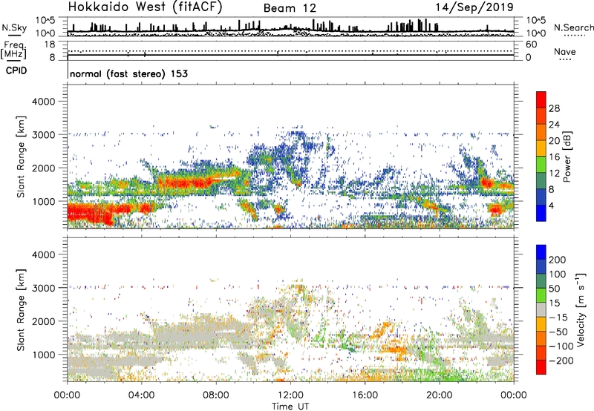Click the '24' power colorbar value

click(554, 125)
